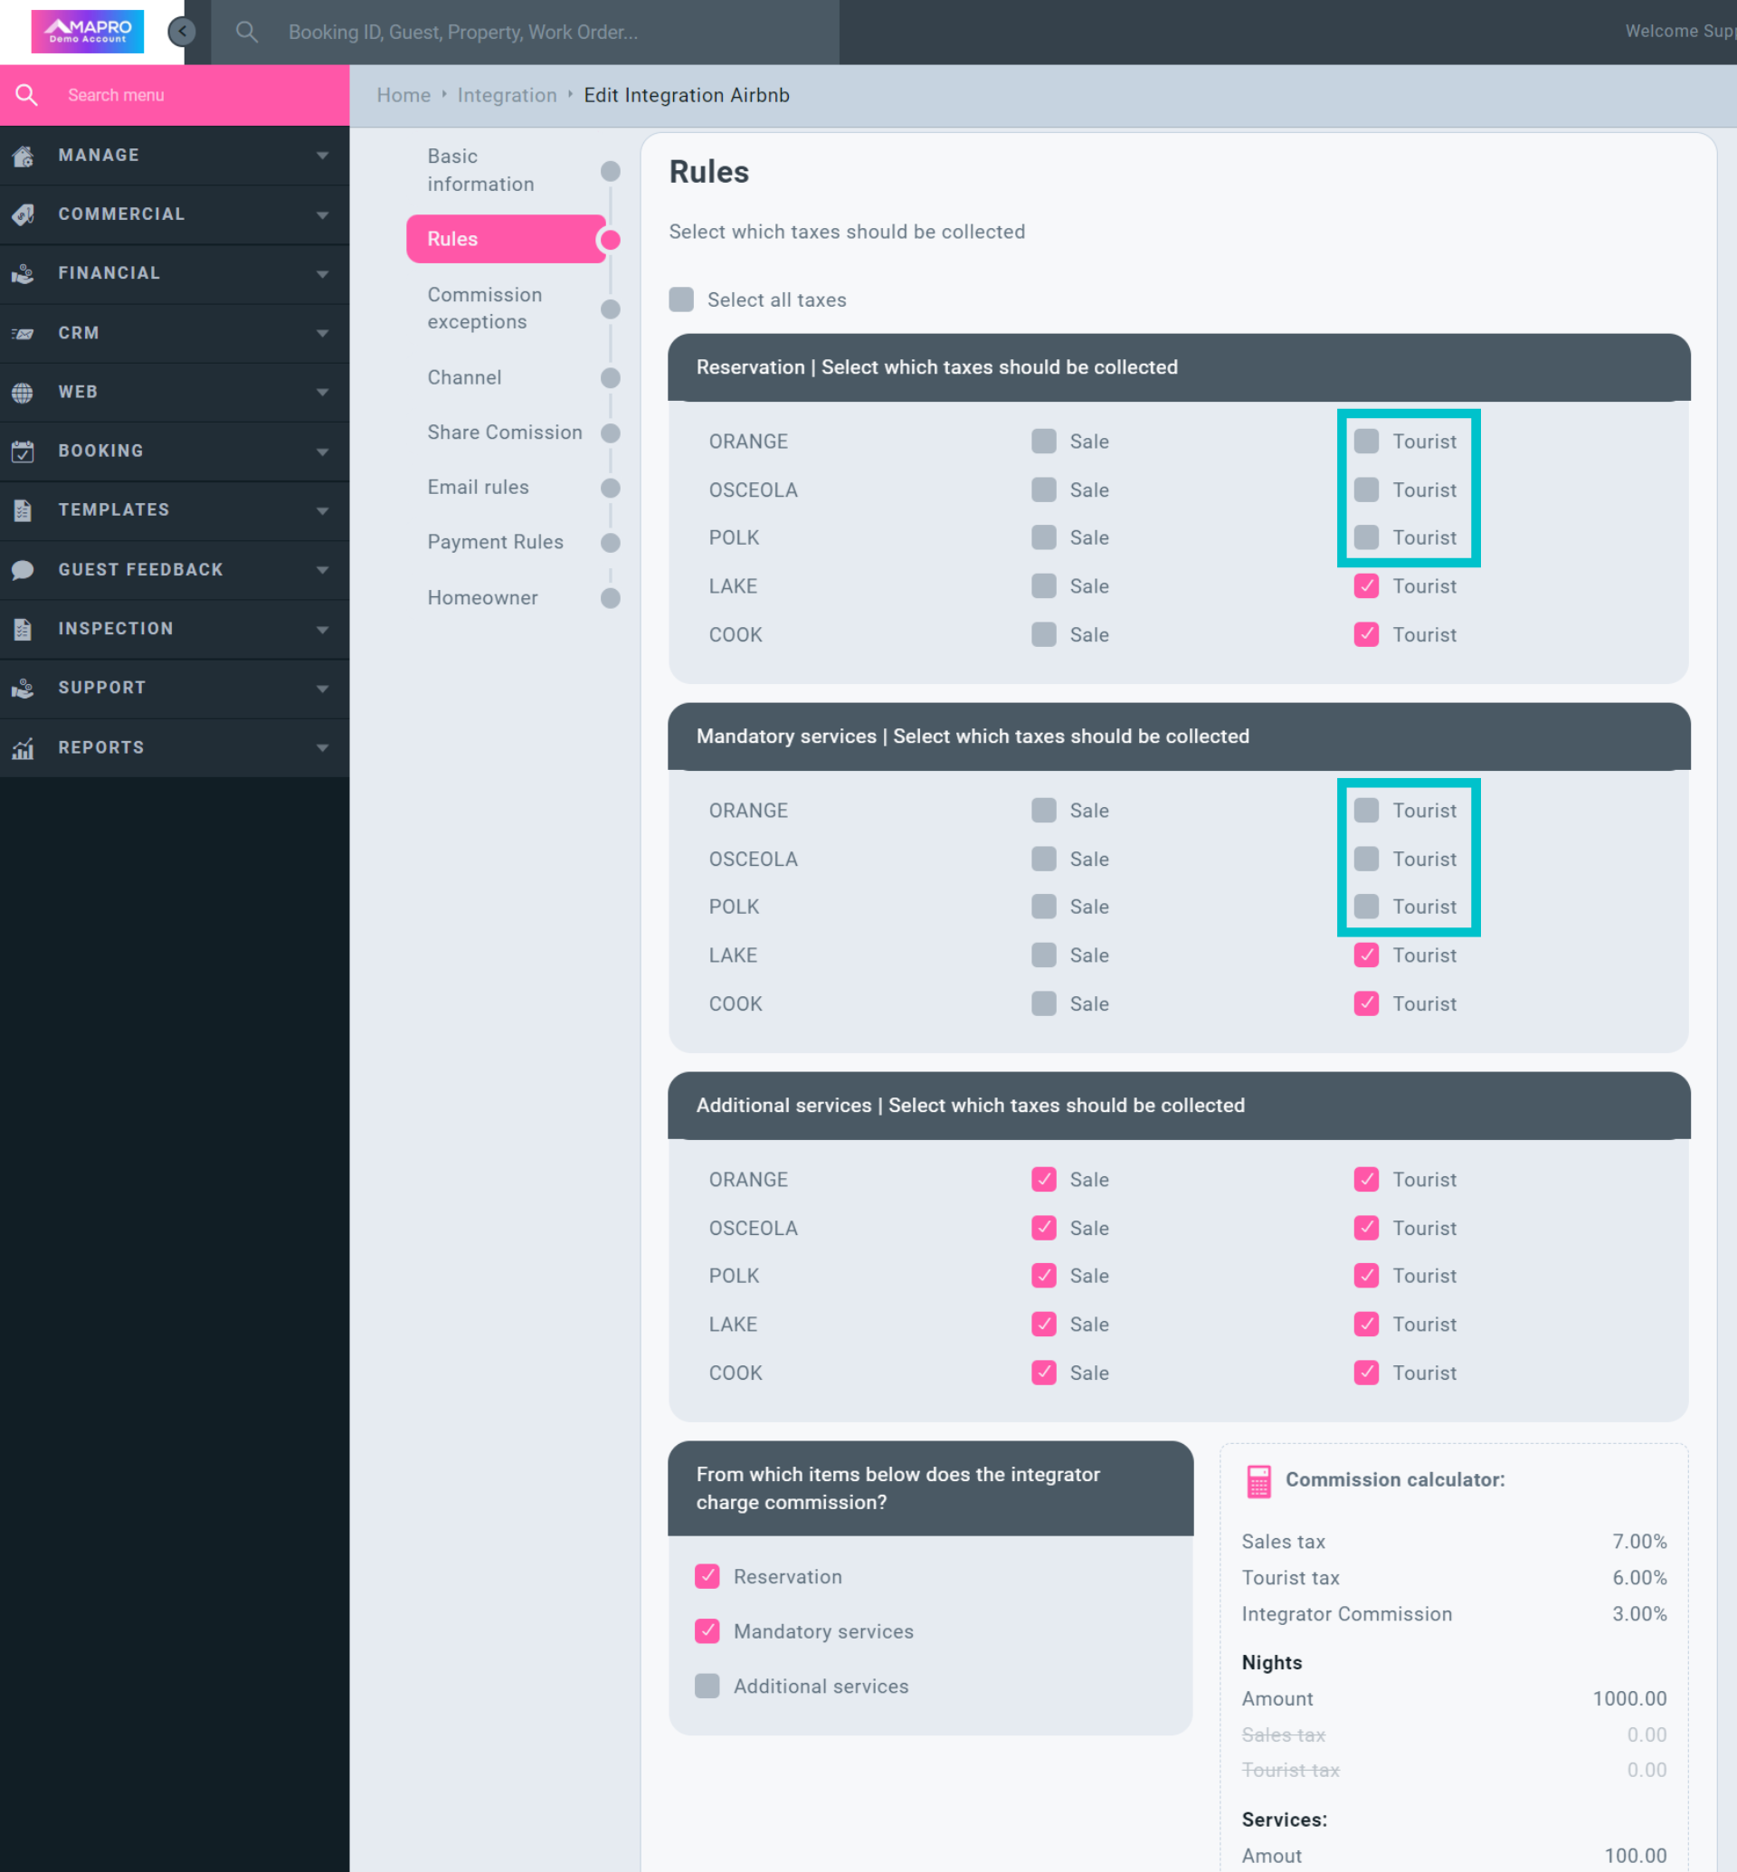Collapse the sidebar using the arrow button

tap(182, 31)
